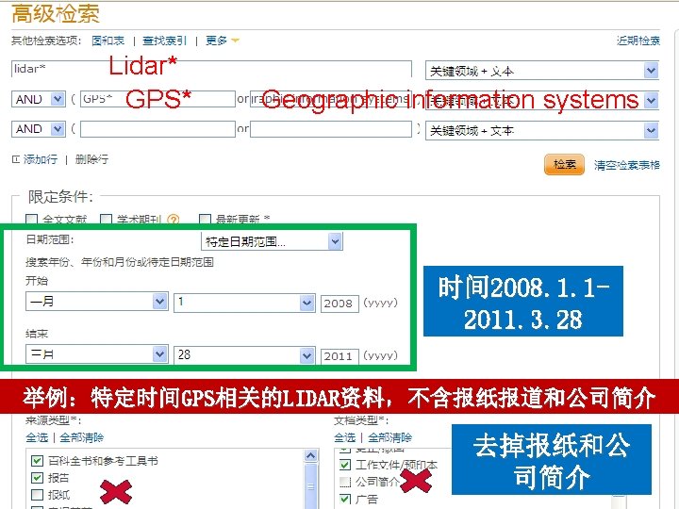679x509 pixels.
Task: Click 全部清除 under 来源类型
Action: click(x=82, y=437)
